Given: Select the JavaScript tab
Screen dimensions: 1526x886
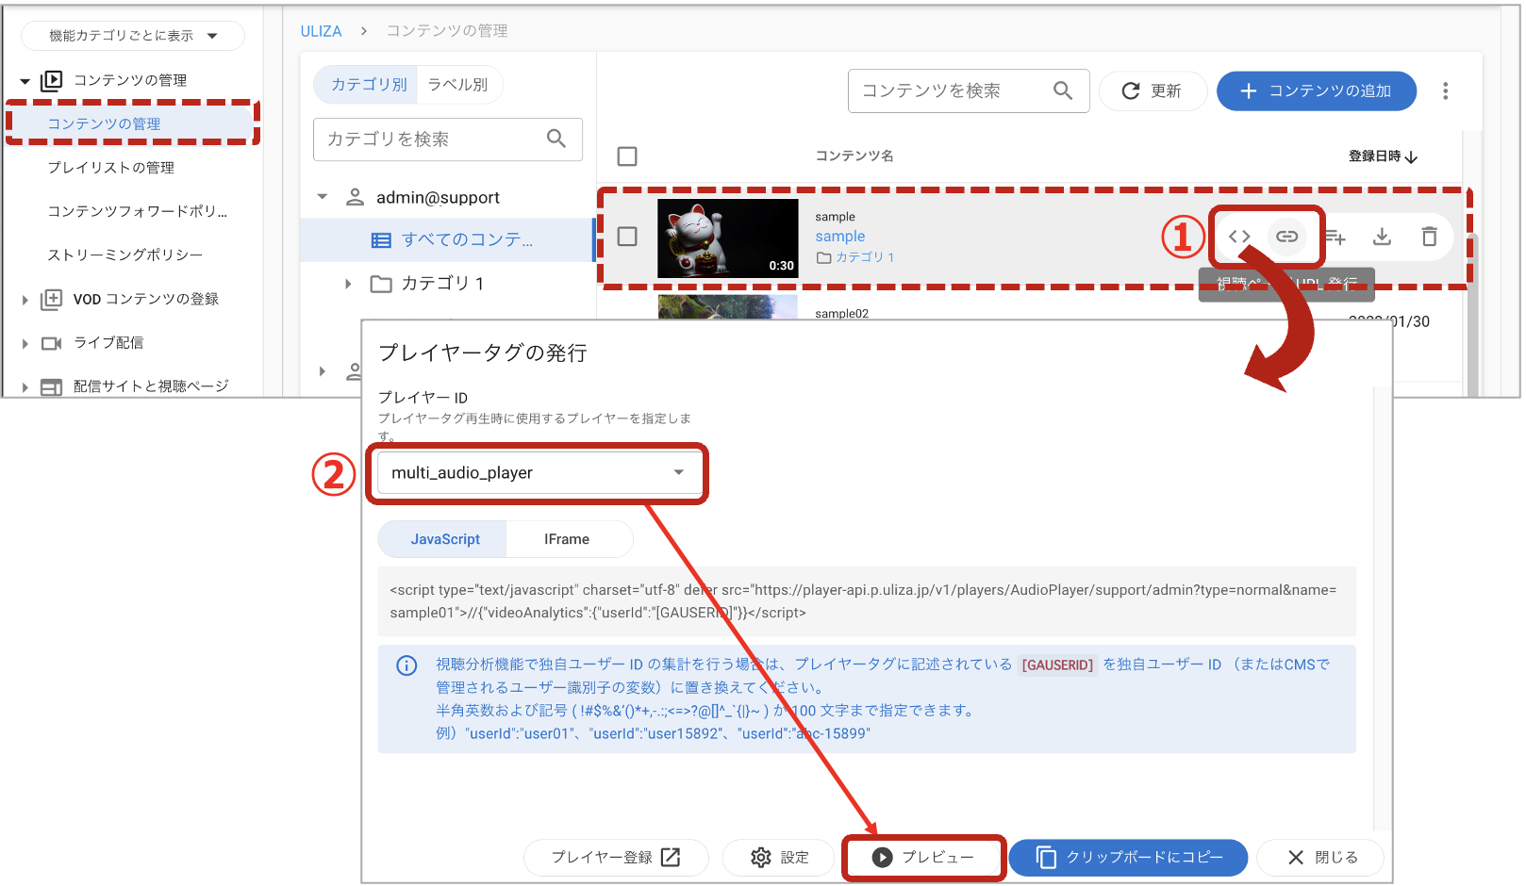Looking at the screenshot, I should (444, 539).
